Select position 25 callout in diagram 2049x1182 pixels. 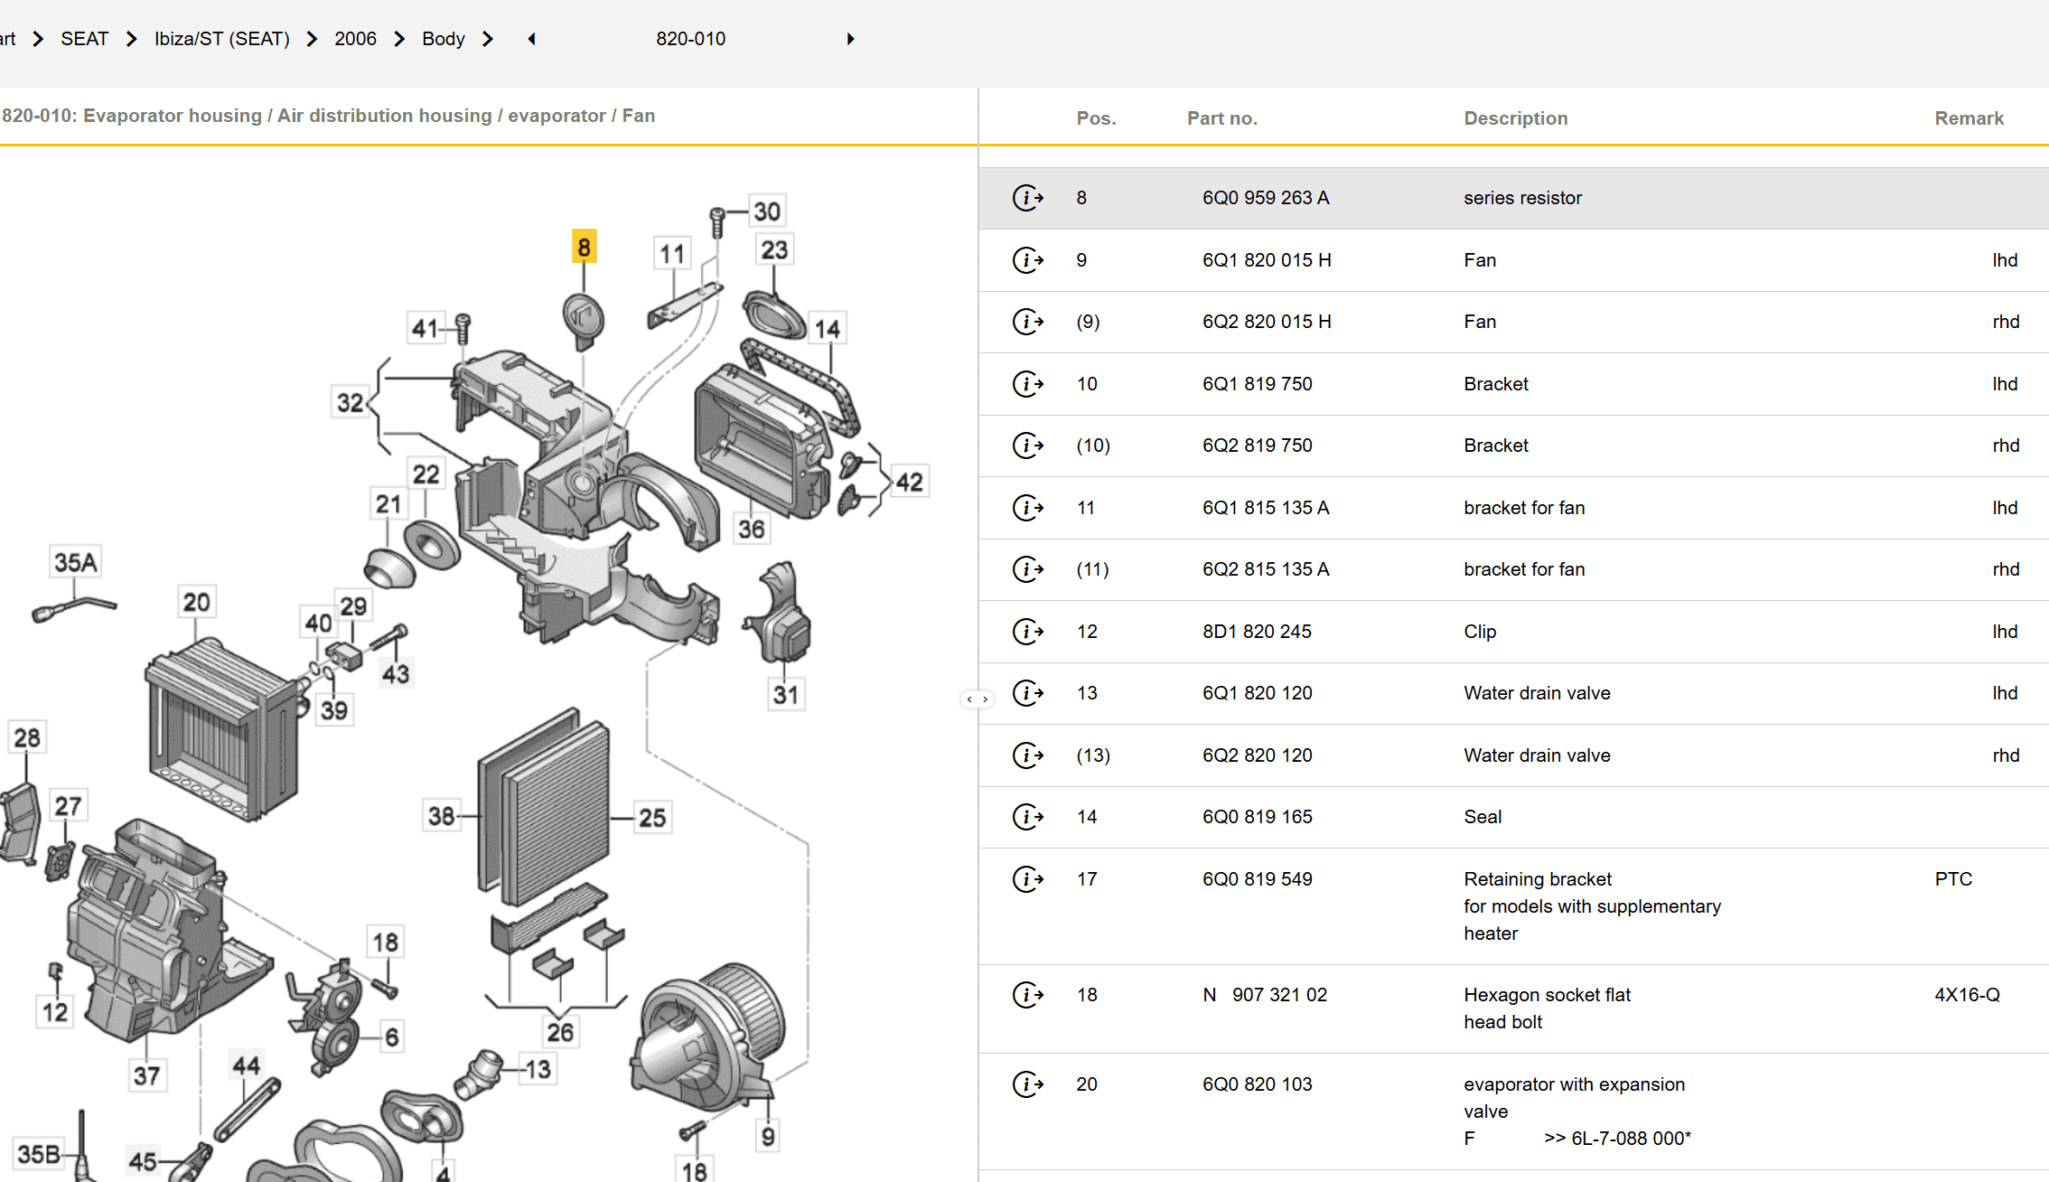(651, 818)
